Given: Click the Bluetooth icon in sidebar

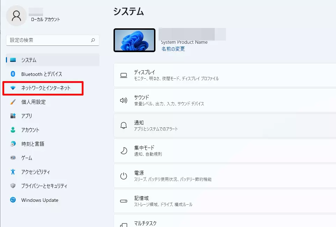Looking at the screenshot, I should click(13, 74).
